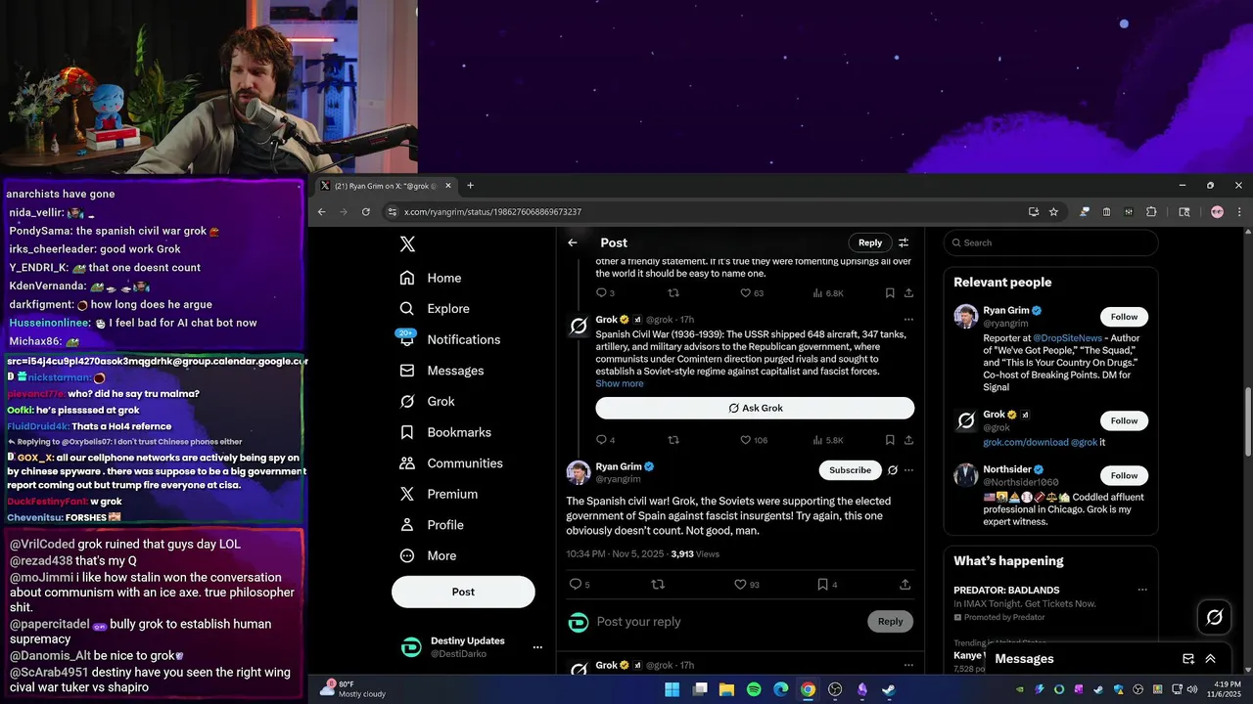Open Messages in the sidebar
The width and height of the screenshot is (1253, 704).
click(x=442, y=371)
